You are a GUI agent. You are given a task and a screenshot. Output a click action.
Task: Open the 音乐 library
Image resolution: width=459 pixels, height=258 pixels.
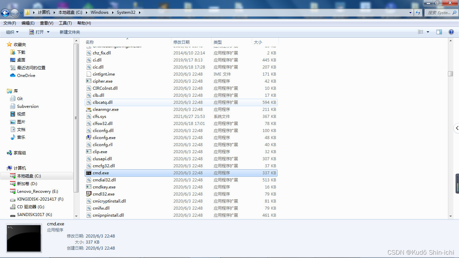click(21, 137)
